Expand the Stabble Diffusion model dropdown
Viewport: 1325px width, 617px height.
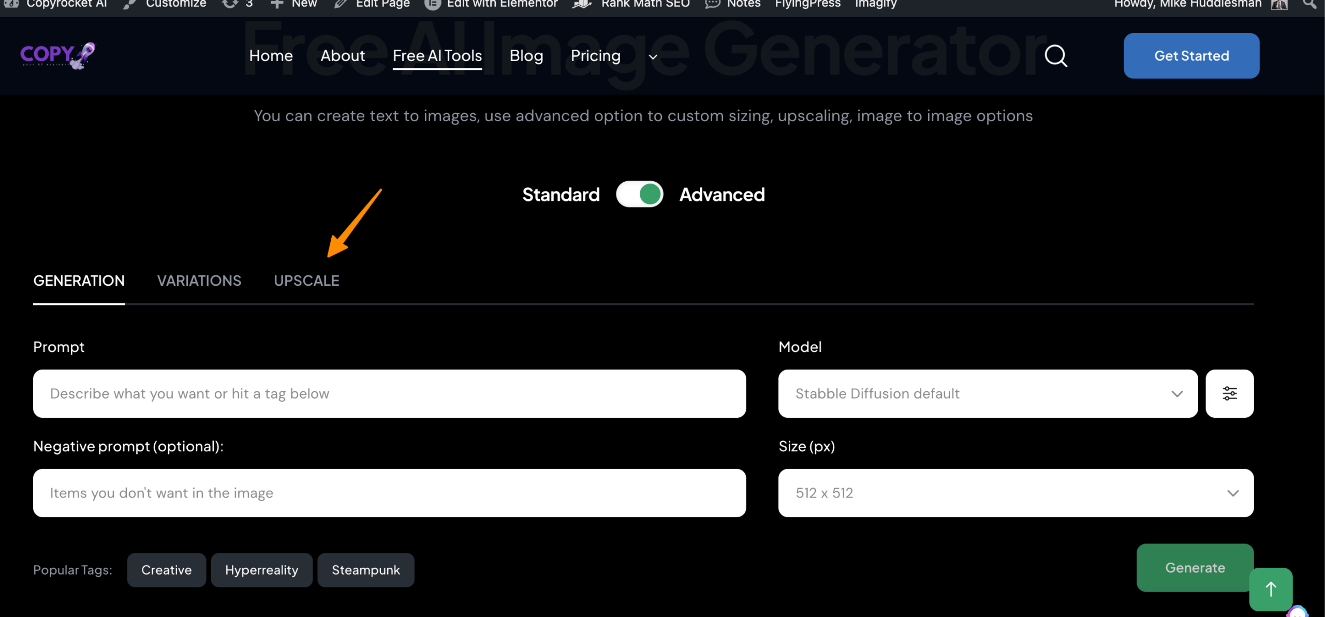(x=988, y=393)
